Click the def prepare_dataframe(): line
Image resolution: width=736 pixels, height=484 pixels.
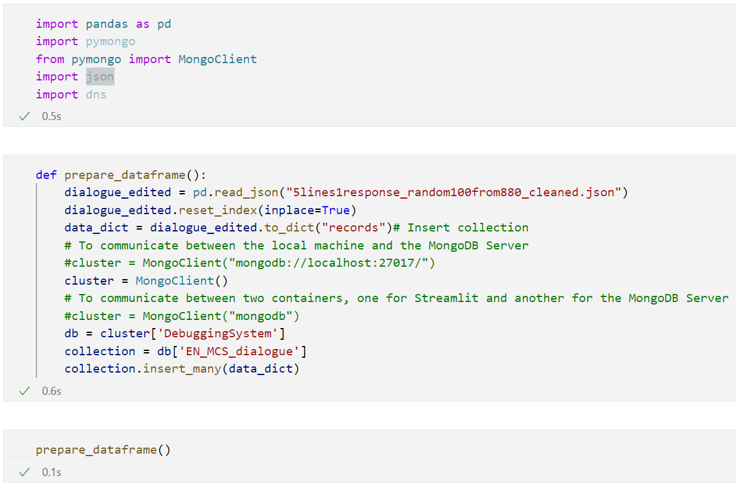pyautogui.click(x=121, y=175)
